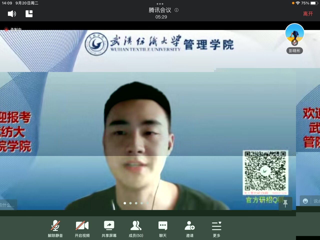
Task: Tap the speaker audio output icon
Action: pyautogui.click(x=12, y=14)
